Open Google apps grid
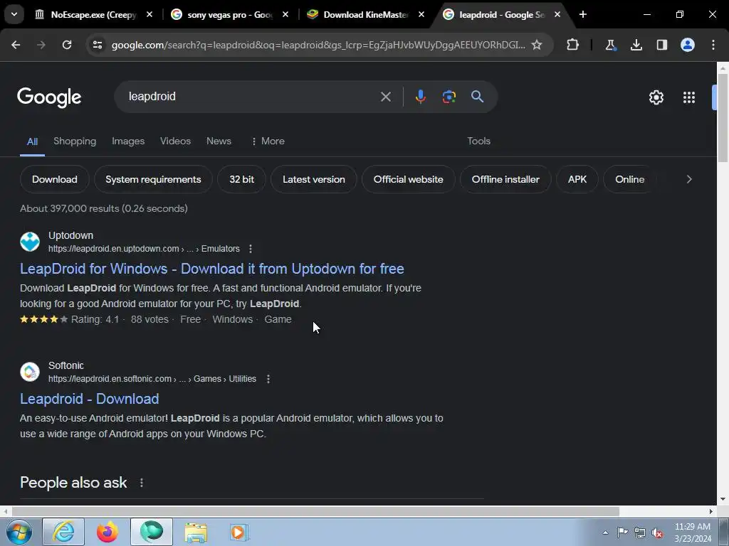This screenshot has height=546, width=729. [689, 97]
